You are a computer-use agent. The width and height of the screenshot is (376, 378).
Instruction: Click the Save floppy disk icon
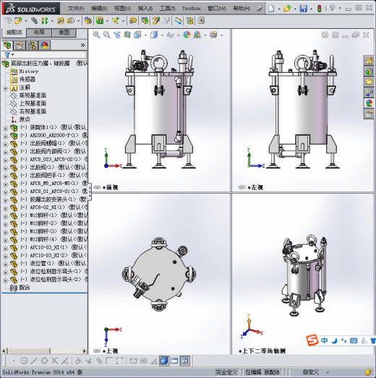tap(304, 9)
